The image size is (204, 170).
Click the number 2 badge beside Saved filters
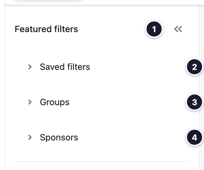195,67
